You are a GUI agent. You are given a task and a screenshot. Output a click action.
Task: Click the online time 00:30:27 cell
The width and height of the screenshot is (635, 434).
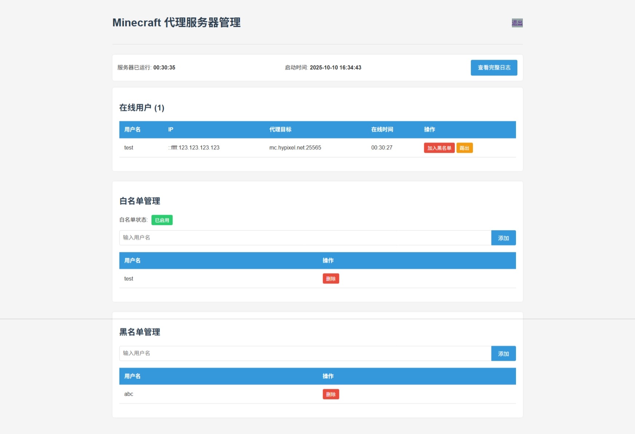coord(382,147)
